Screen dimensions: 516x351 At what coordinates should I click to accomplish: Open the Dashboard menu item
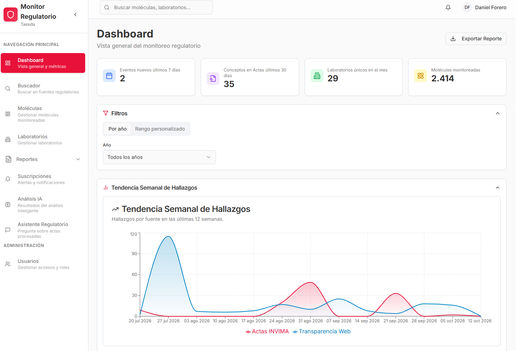point(43,63)
